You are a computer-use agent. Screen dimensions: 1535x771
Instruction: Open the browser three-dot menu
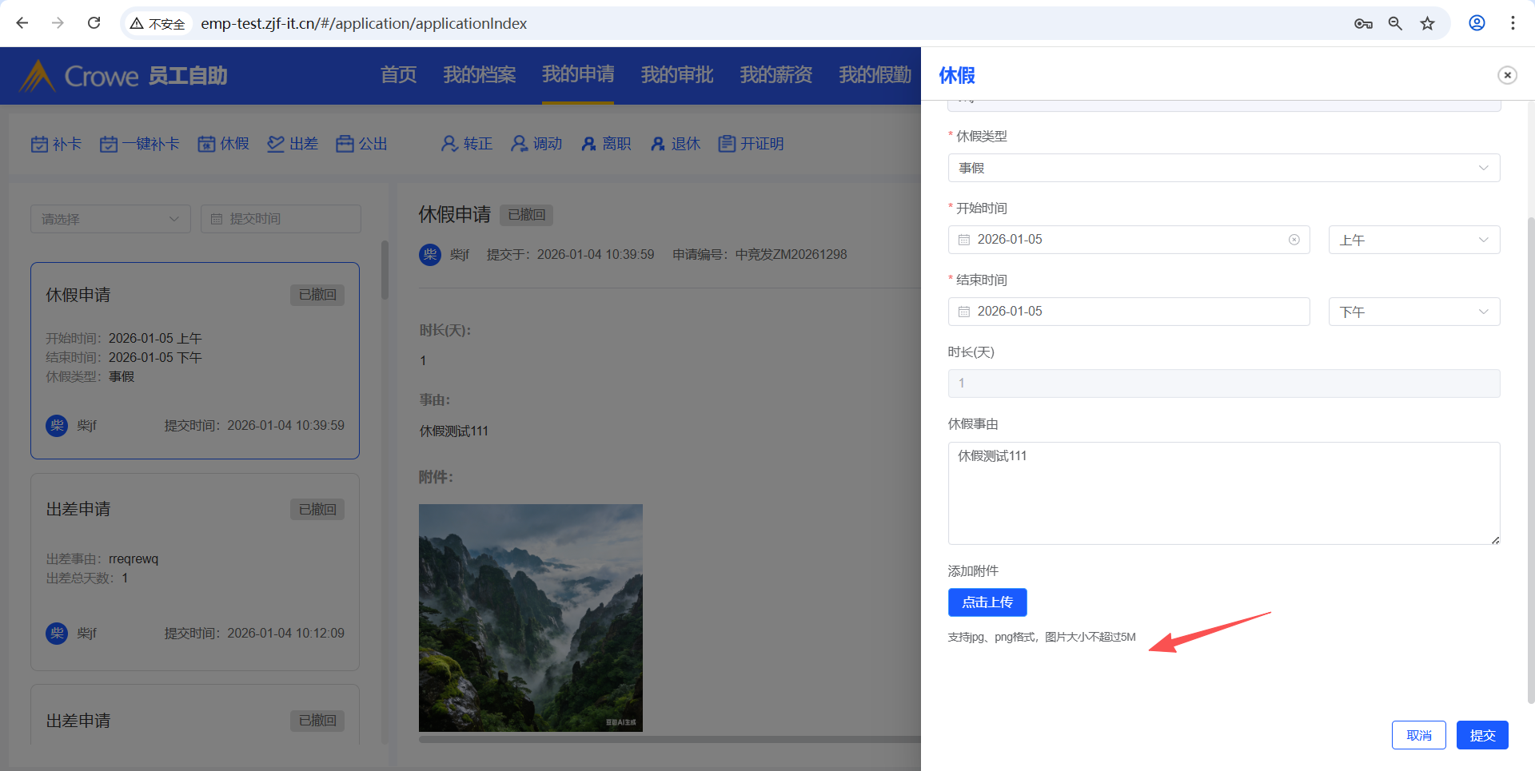[1513, 23]
